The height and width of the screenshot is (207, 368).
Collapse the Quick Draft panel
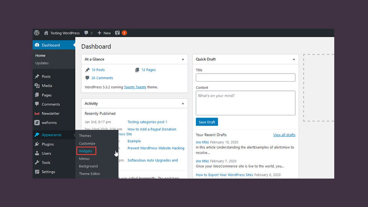tap(294, 59)
